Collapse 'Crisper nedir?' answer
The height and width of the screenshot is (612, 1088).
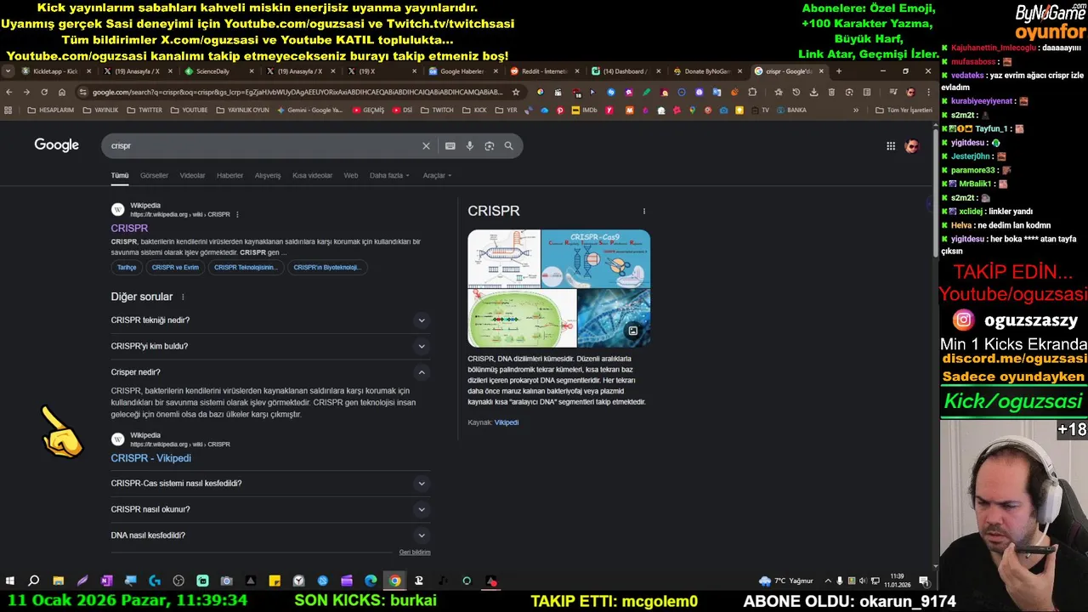click(270, 372)
